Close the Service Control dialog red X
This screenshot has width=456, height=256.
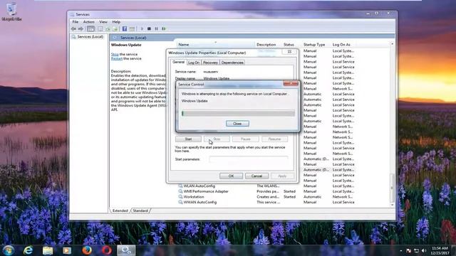tap(291, 84)
